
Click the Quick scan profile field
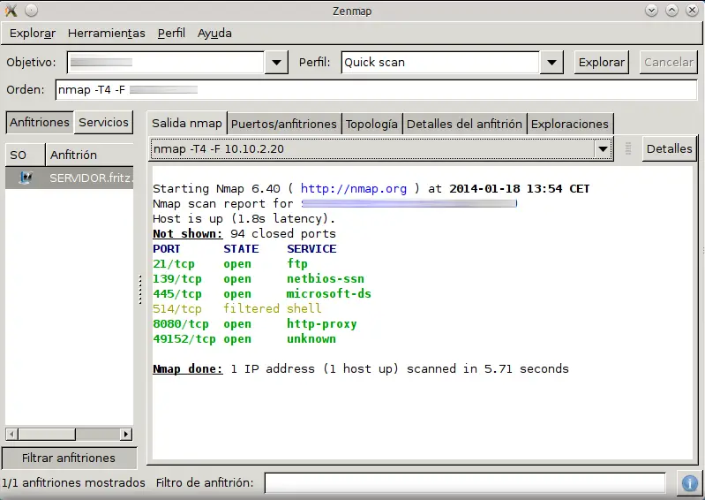pos(439,62)
